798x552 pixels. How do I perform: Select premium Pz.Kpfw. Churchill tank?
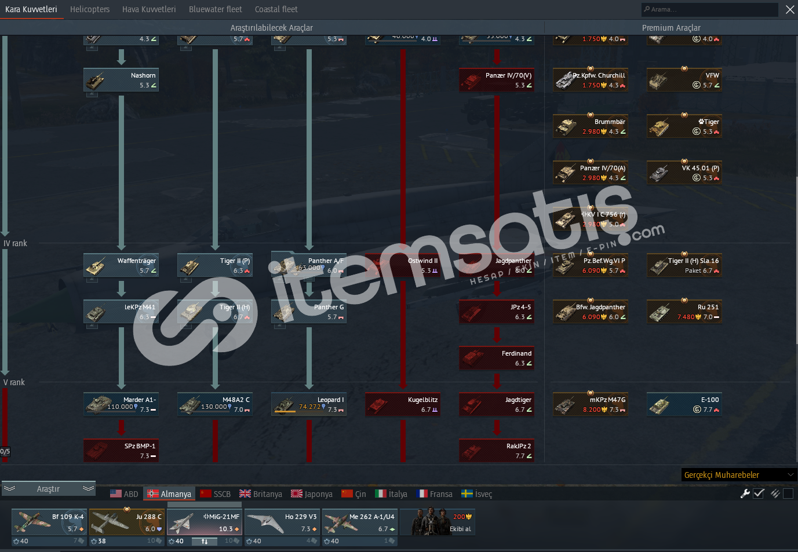tap(591, 80)
